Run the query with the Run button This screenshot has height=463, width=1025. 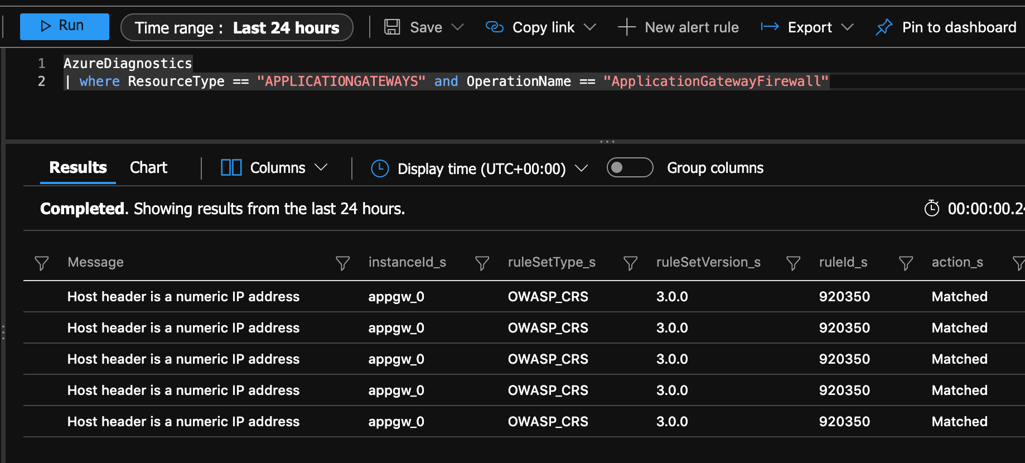pyautogui.click(x=64, y=26)
